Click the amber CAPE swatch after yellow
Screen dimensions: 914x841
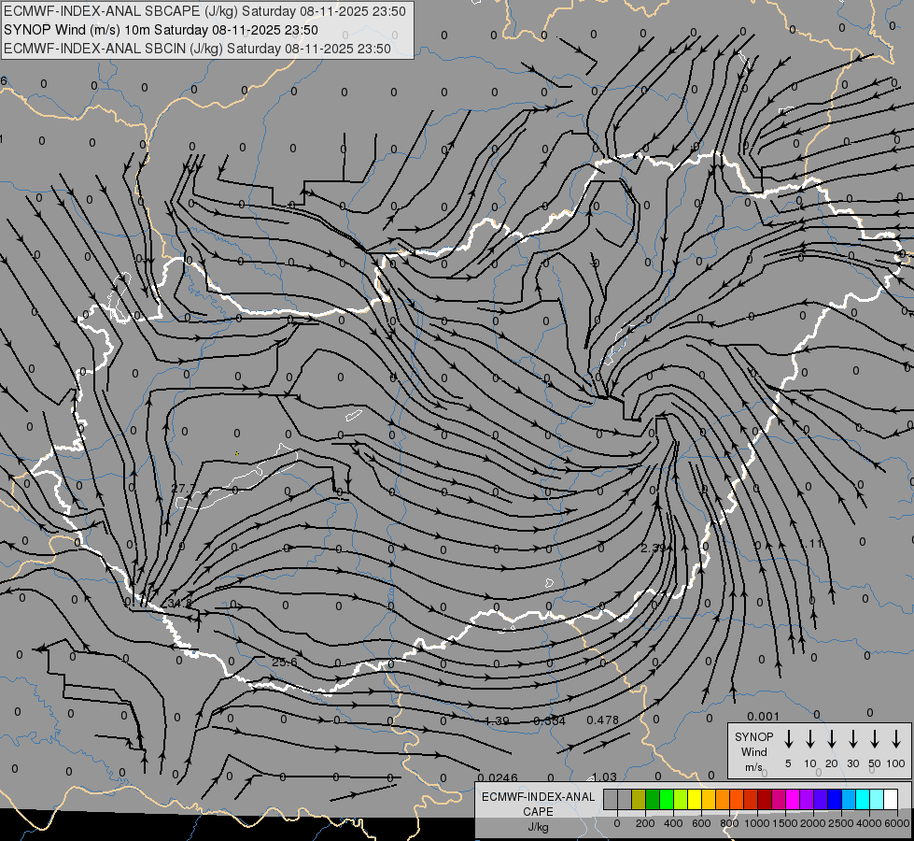tap(709, 799)
